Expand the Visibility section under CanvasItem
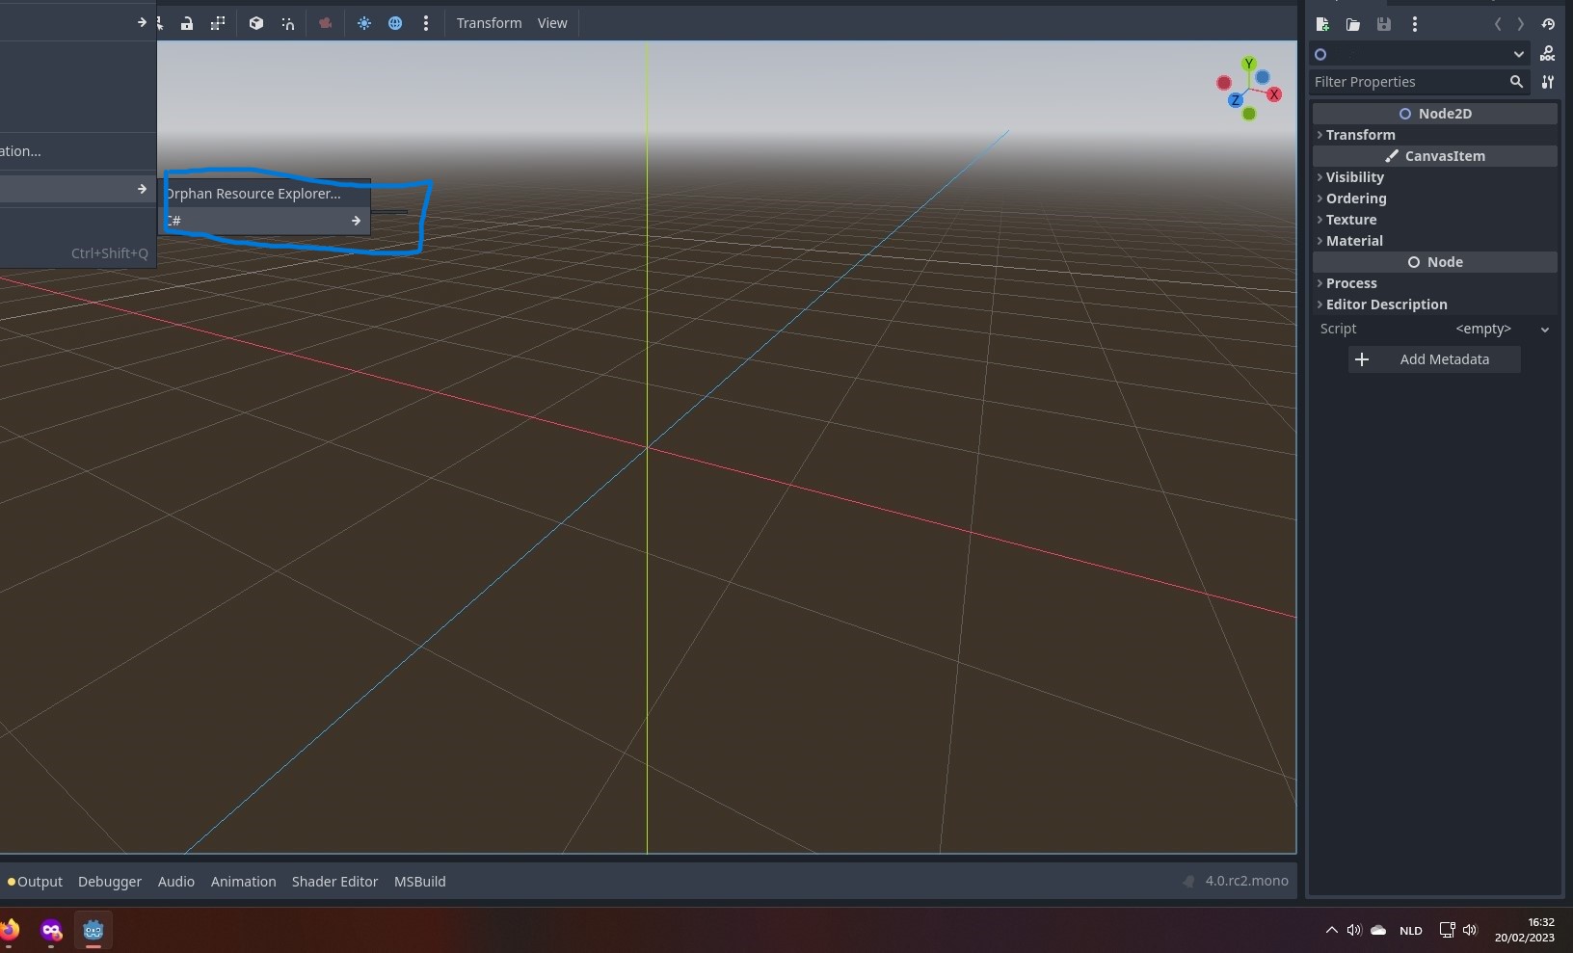Image resolution: width=1573 pixels, height=953 pixels. pos(1355,177)
